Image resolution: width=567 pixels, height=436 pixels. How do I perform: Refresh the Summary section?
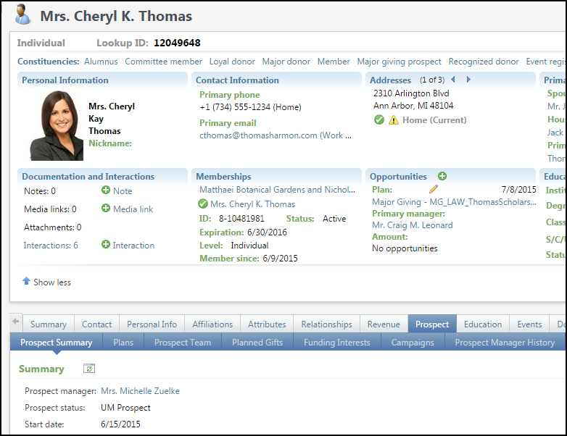pos(89,369)
